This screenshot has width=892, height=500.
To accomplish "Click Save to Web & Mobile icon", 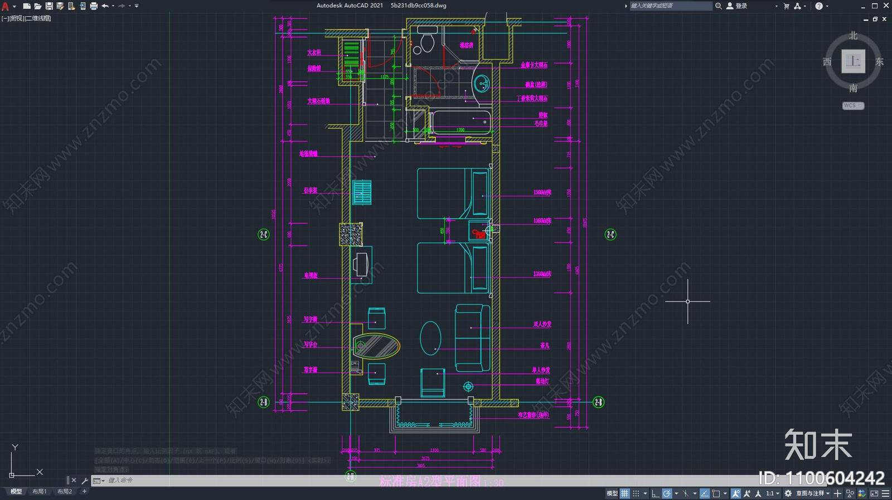I will click(83, 6).
